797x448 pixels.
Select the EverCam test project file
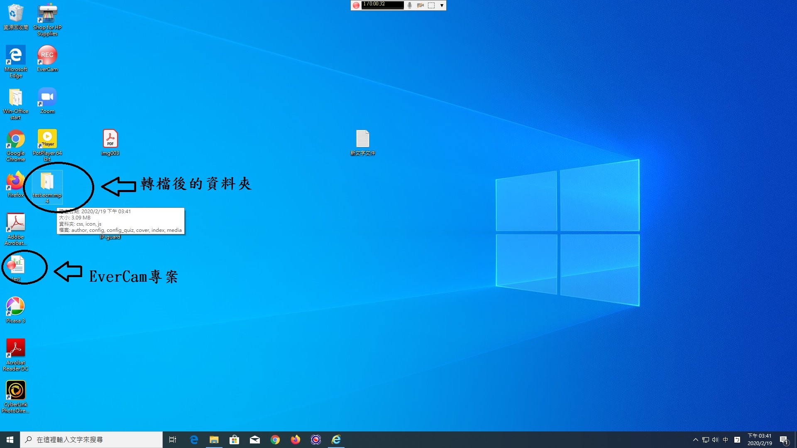(16, 268)
